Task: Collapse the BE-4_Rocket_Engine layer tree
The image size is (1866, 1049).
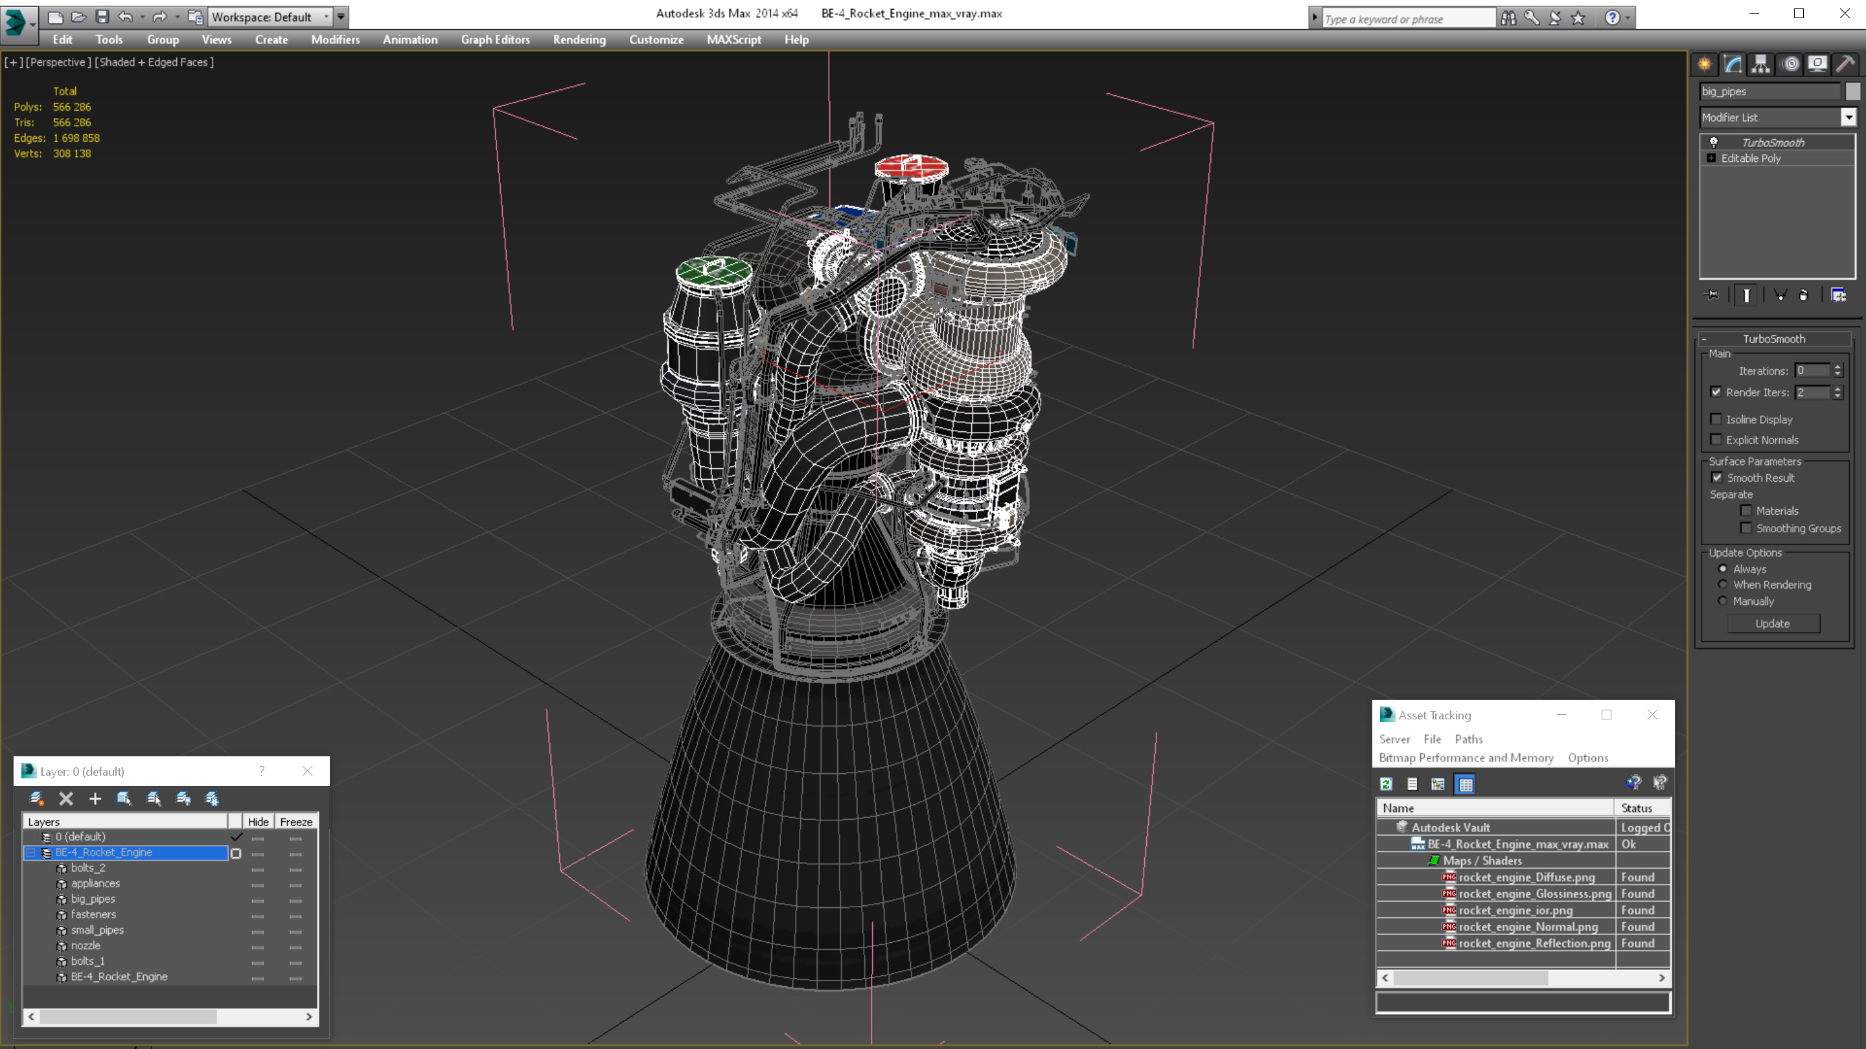Action: [x=30, y=853]
